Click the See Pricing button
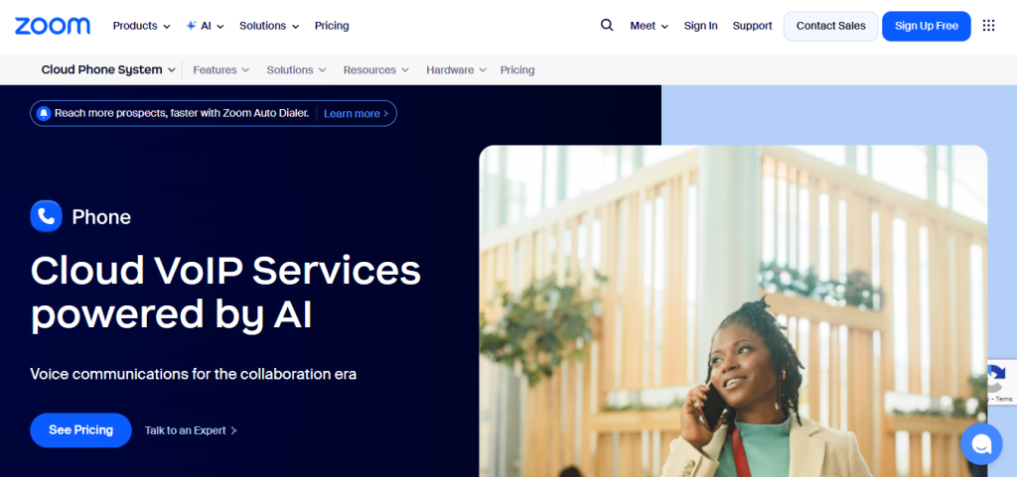Image resolution: width=1017 pixels, height=477 pixels. (x=81, y=429)
